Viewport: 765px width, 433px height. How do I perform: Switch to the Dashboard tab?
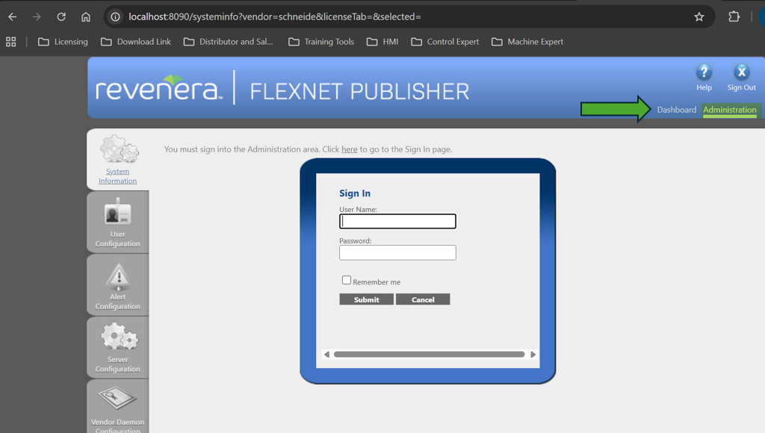(x=677, y=110)
